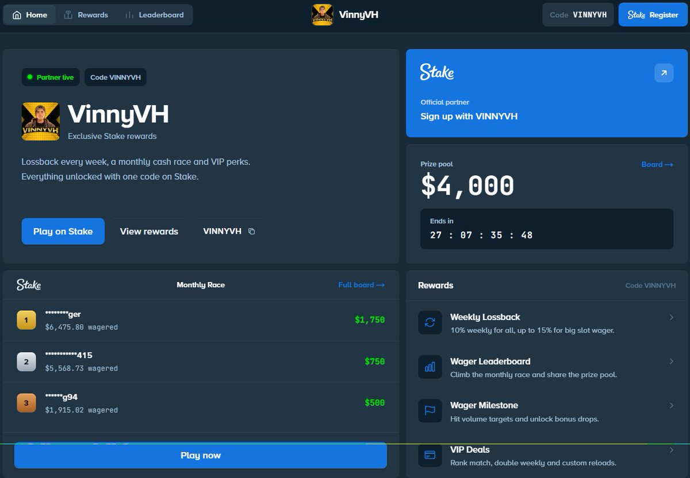Click the ********ger username
The image size is (690, 478).
(x=63, y=314)
